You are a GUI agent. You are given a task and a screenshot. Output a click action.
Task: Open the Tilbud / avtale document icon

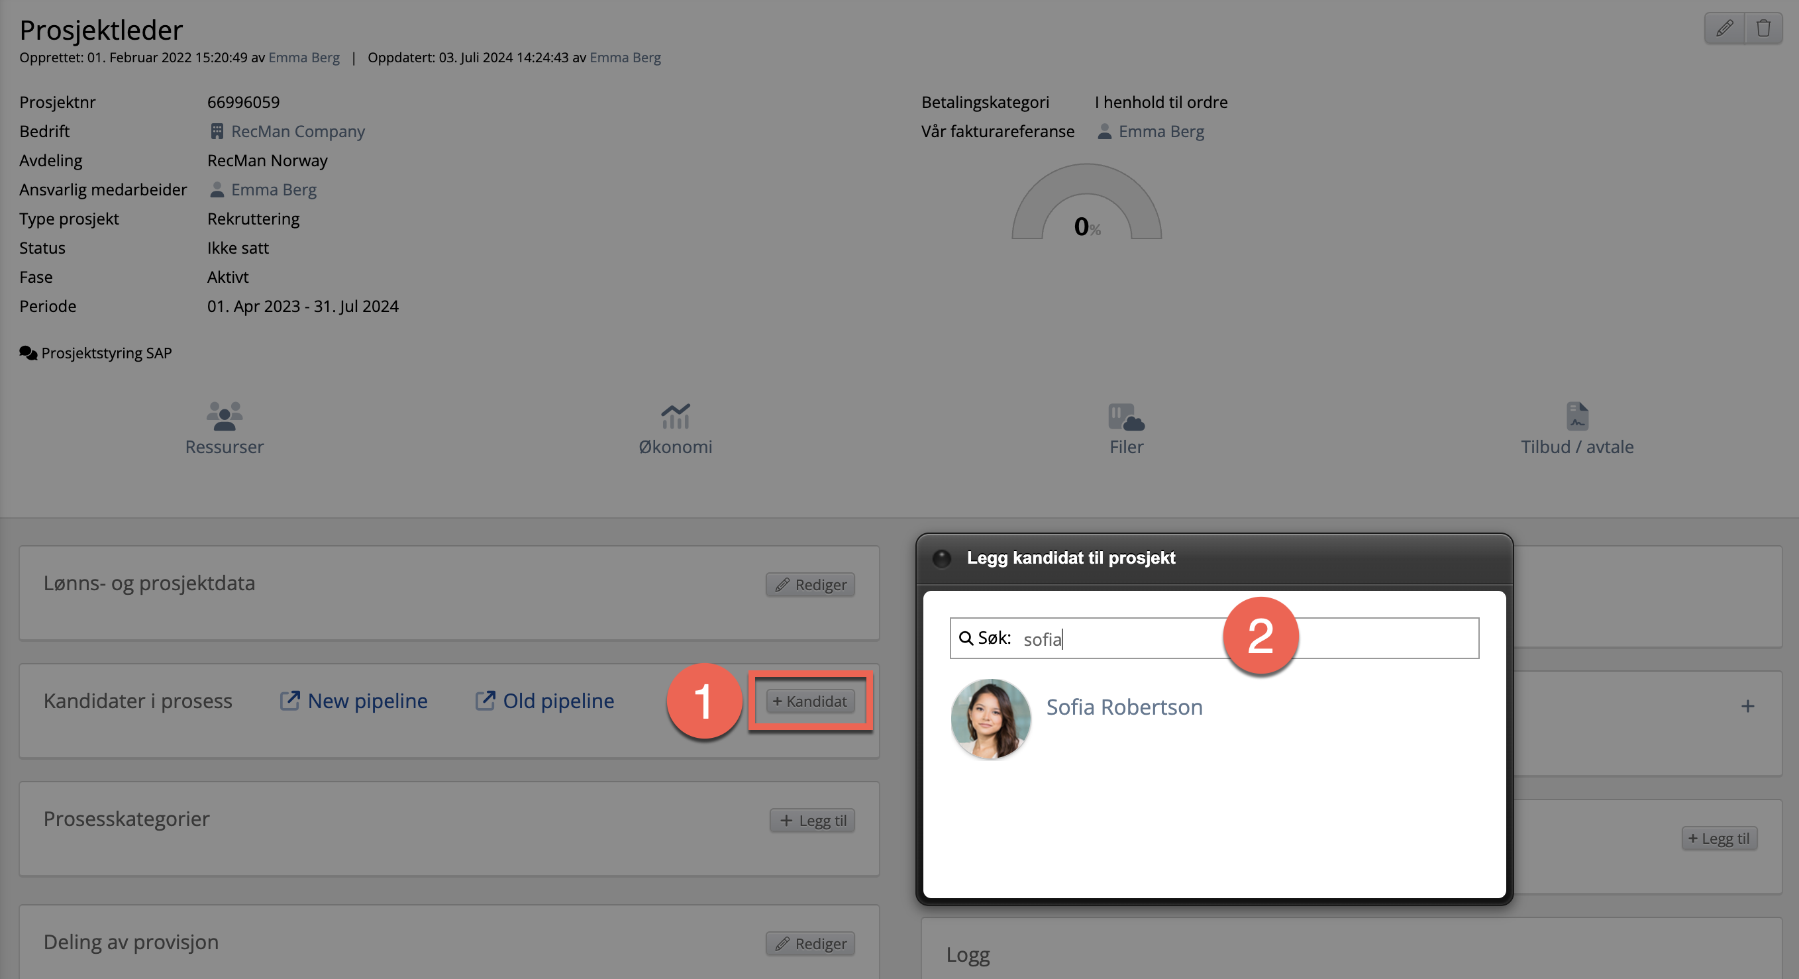tap(1577, 416)
